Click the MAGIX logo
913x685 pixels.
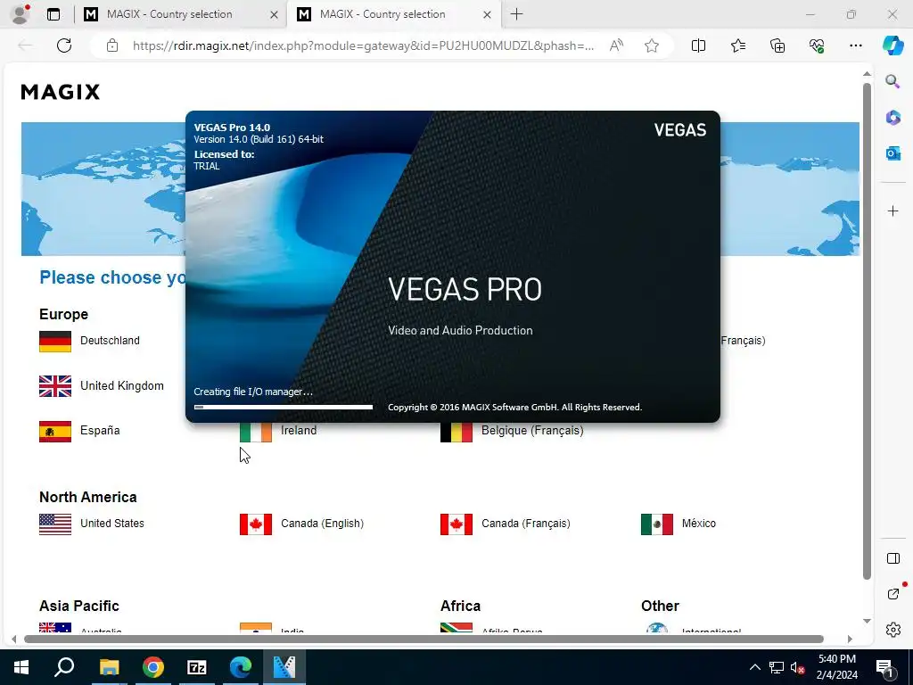tap(61, 92)
